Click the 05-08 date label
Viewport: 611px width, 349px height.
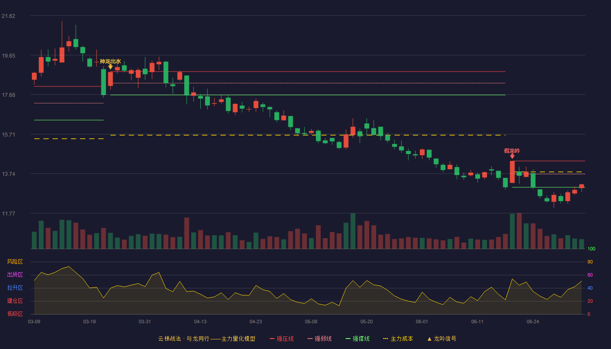[x=311, y=322]
